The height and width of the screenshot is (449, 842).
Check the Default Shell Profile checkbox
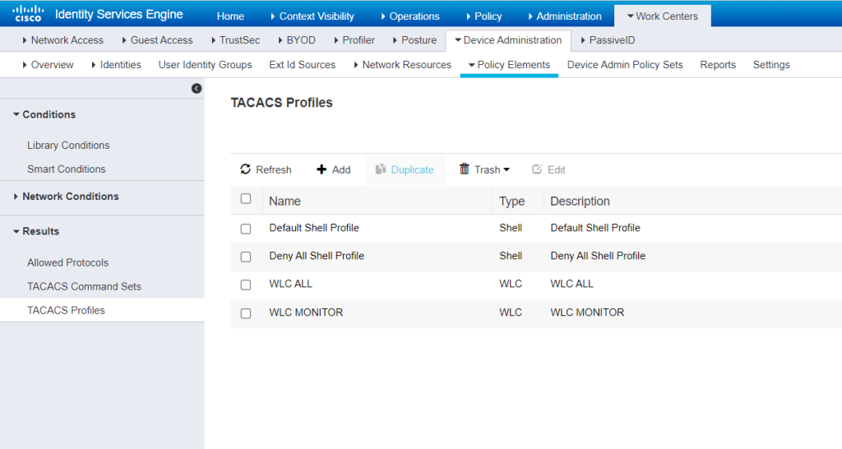(246, 229)
